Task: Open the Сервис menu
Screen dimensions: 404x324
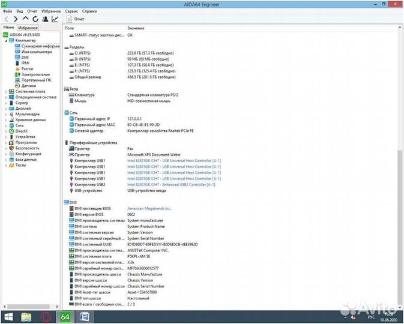Action: click(x=71, y=11)
